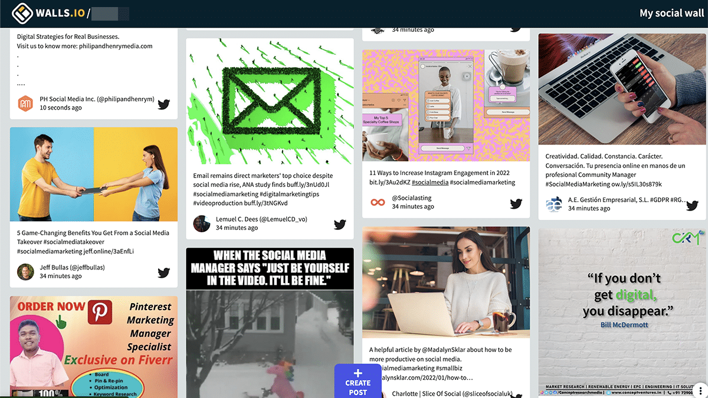Screen dimensions: 708x398
Task: Open the Pinterest Marketing Manager ad image
Action: 94,347
